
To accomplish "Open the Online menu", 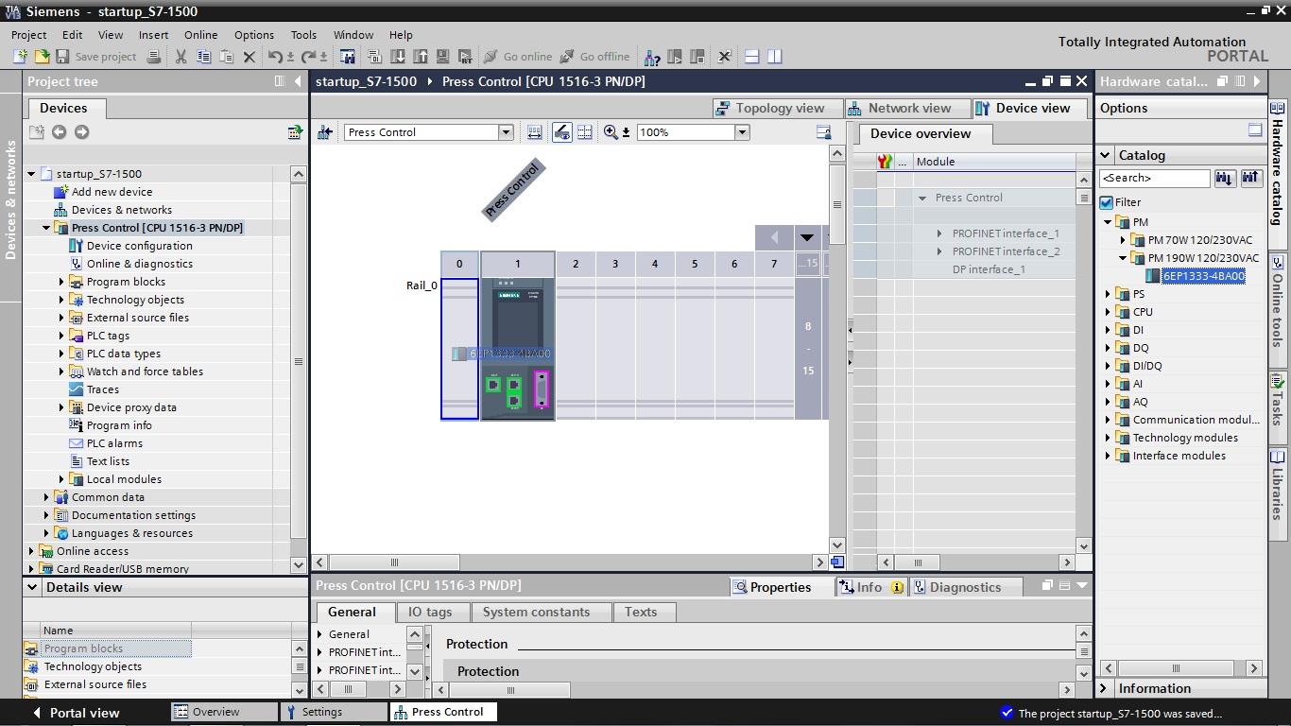I will click(x=200, y=35).
